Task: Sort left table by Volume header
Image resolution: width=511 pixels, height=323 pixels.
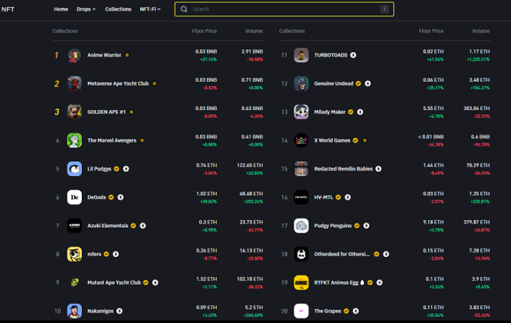Action: pos(254,31)
